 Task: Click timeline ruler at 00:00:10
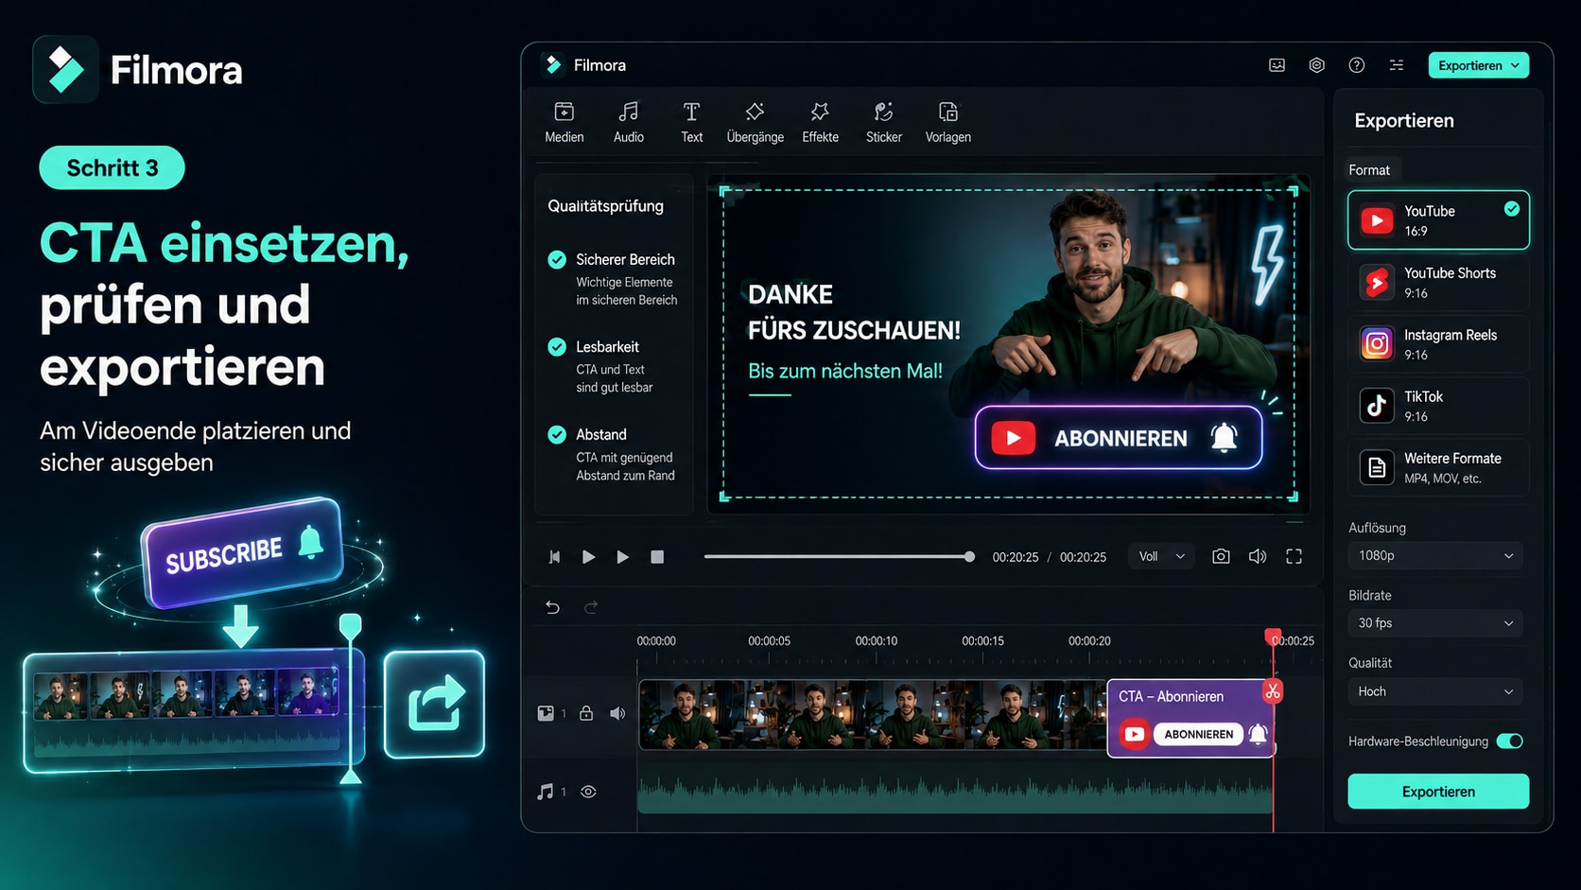[876, 640]
